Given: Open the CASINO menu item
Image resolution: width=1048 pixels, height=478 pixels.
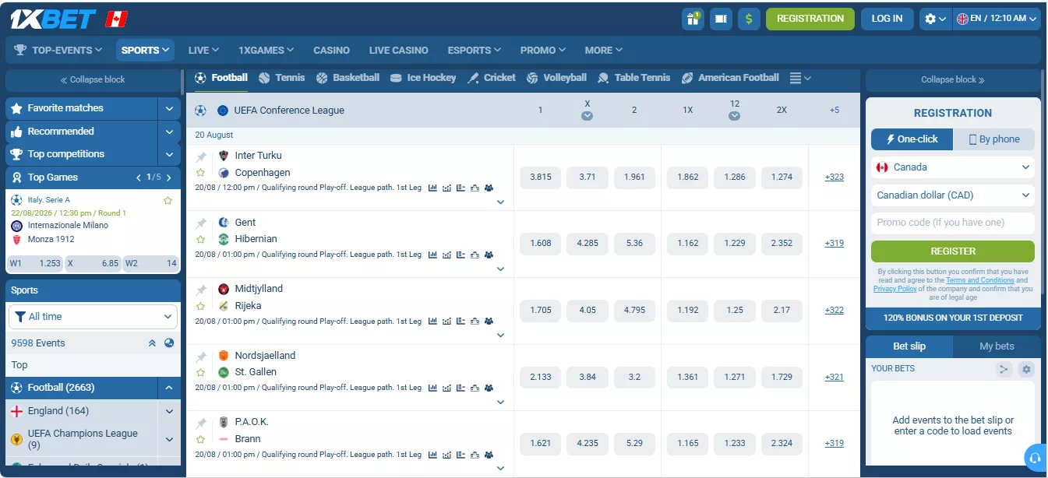Looking at the screenshot, I should click(x=331, y=50).
